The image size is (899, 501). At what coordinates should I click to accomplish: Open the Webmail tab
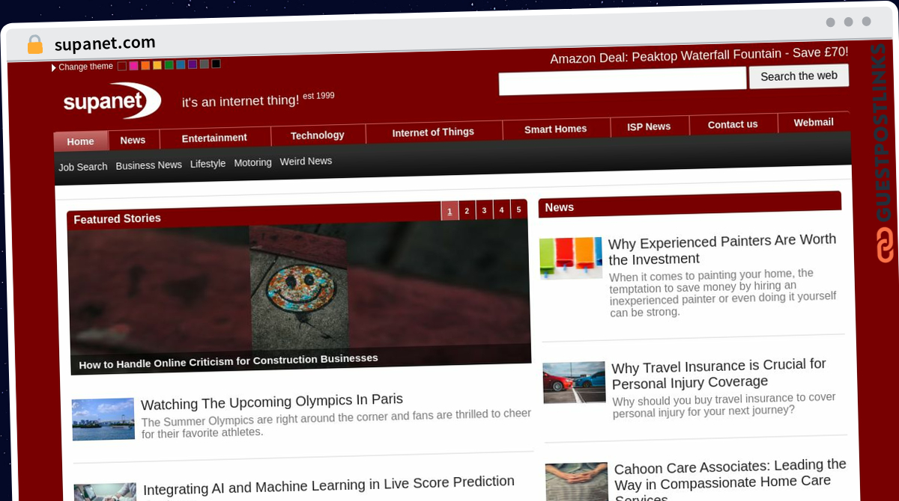pyautogui.click(x=814, y=122)
